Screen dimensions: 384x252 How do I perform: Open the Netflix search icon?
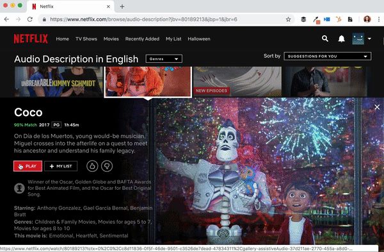point(325,38)
